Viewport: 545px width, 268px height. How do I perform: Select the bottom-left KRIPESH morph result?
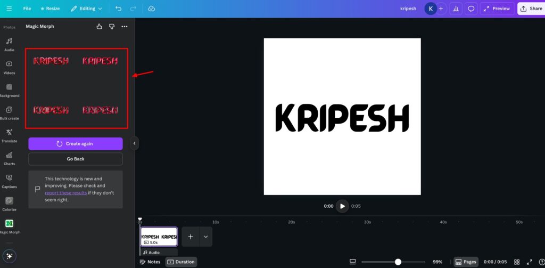point(51,110)
